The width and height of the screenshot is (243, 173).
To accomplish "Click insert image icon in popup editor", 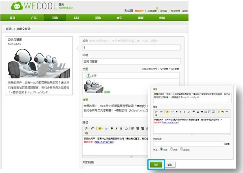I will tap(213, 112).
